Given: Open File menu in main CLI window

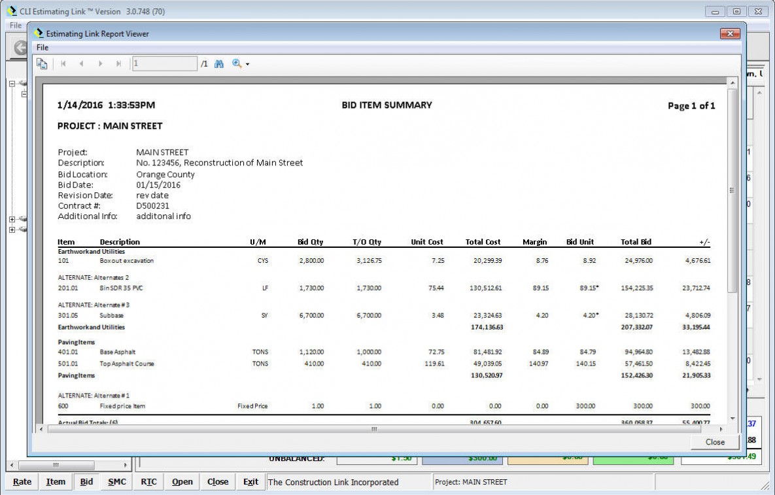Looking at the screenshot, I should coord(15,26).
